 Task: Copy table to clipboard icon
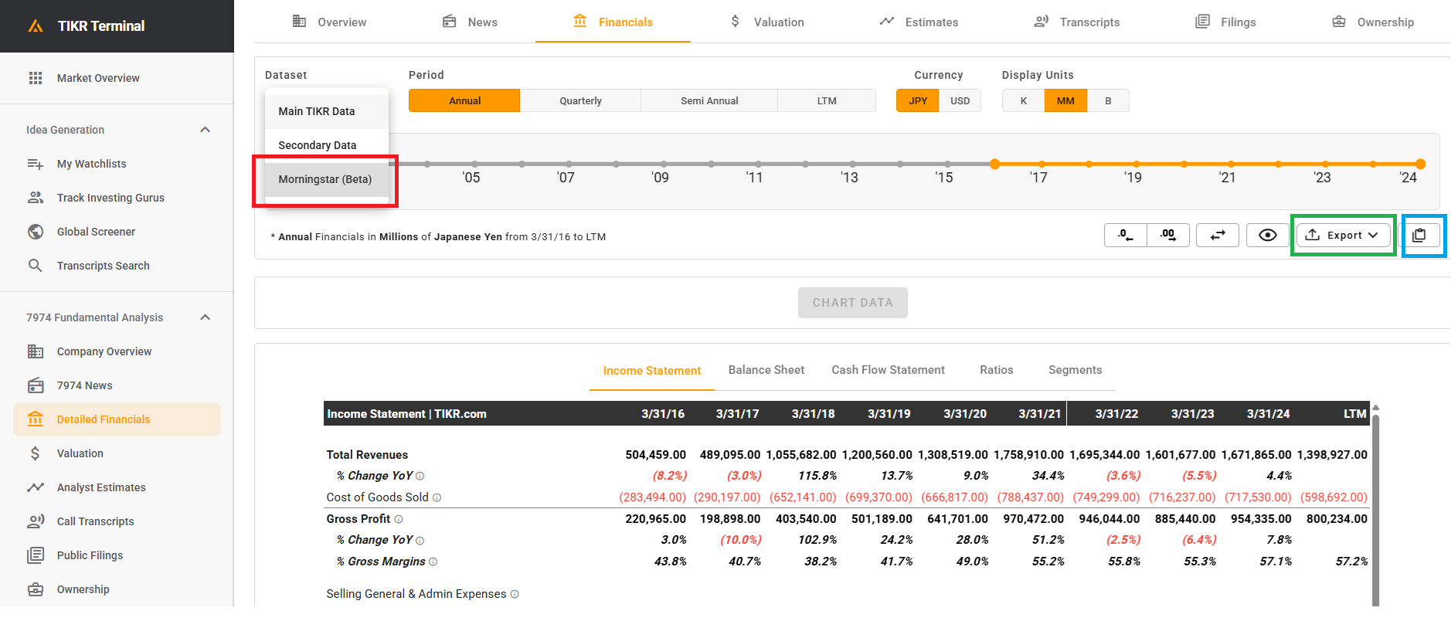[1419, 236]
